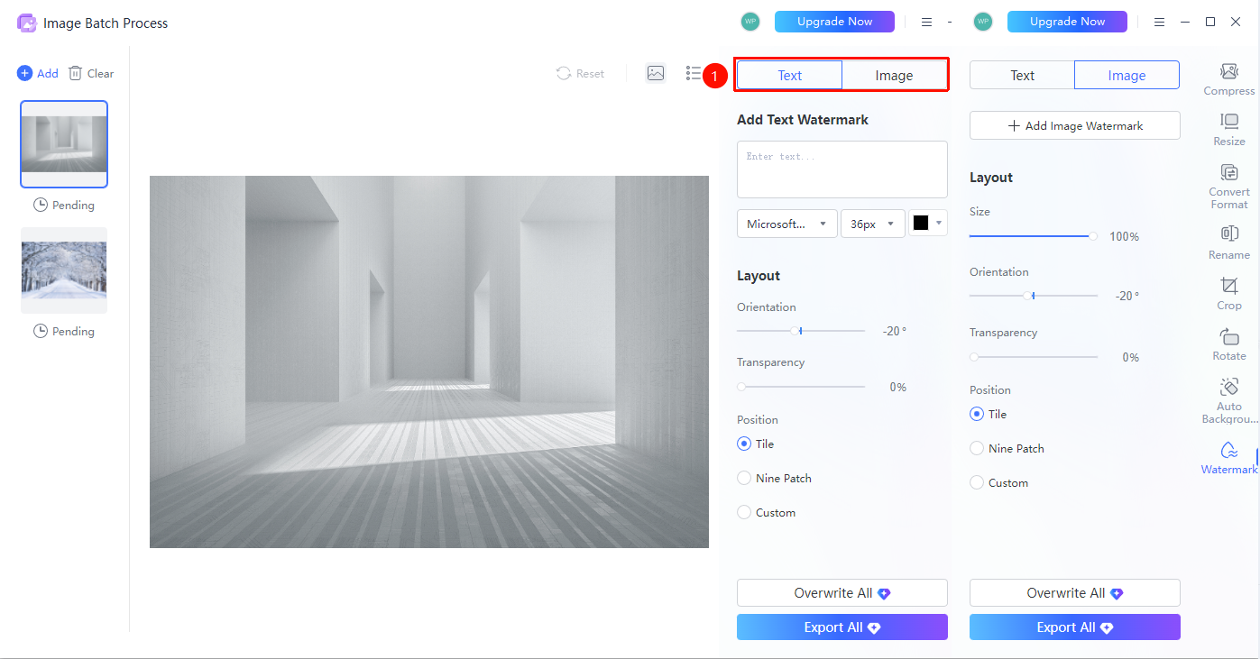Screen dimensions: 1260x659
Task: Switch to the picture preview view icon
Action: tap(656, 73)
